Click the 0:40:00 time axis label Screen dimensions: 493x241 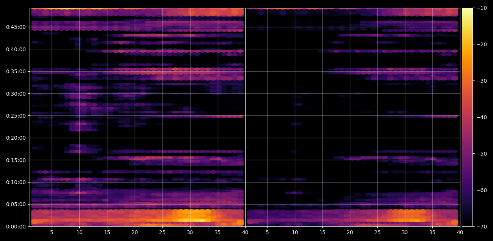click(16, 49)
